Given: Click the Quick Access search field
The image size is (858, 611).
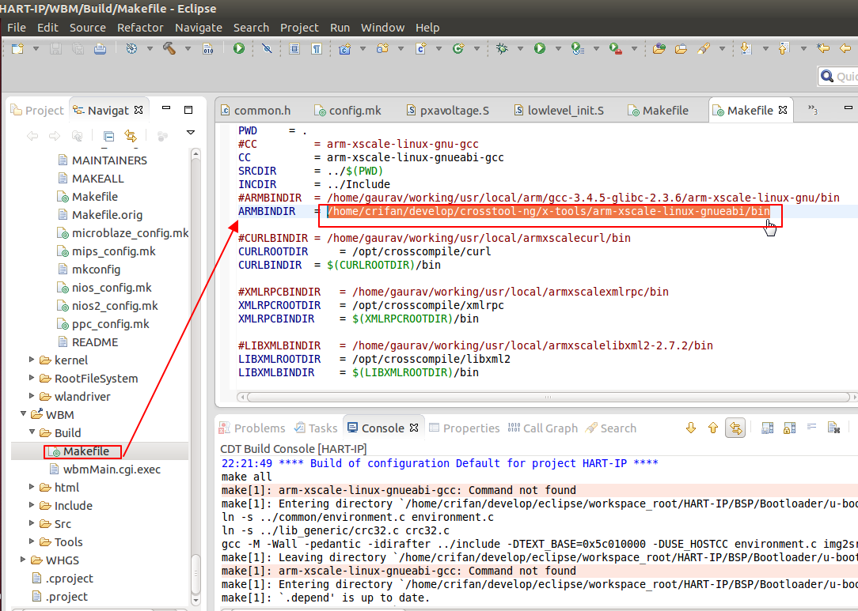Looking at the screenshot, I should point(843,77).
